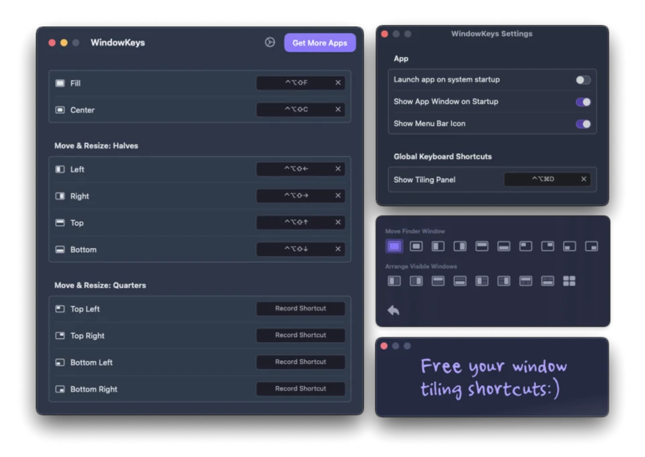The height and width of the screenshot is (457, 645).
Task: Delete the Bottom shortcut via X
Action: pos(338,249)
